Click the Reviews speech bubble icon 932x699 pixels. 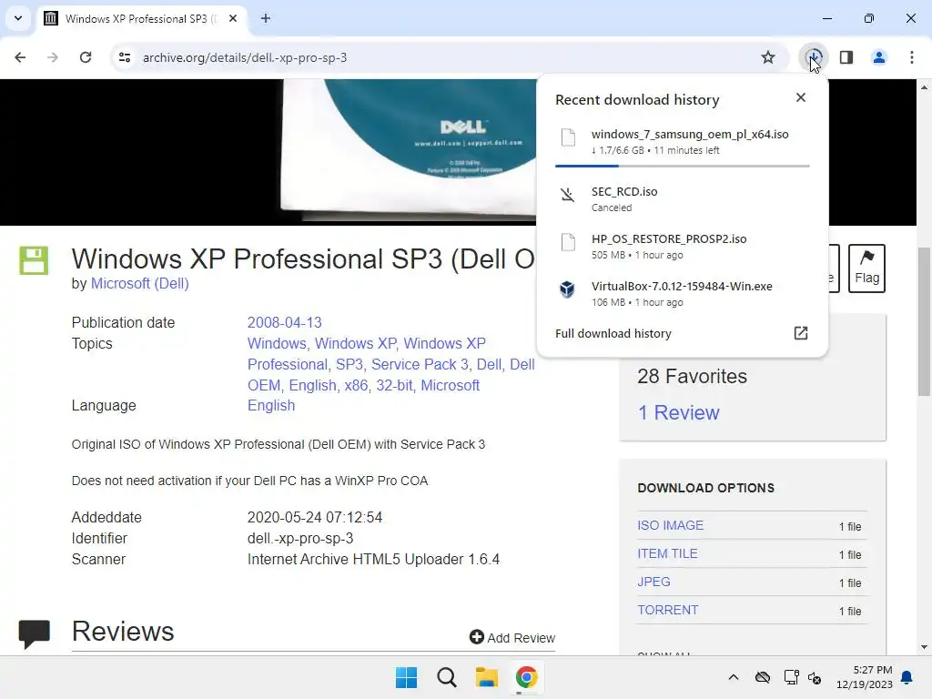pyautogui.click(x=34, y=633)
